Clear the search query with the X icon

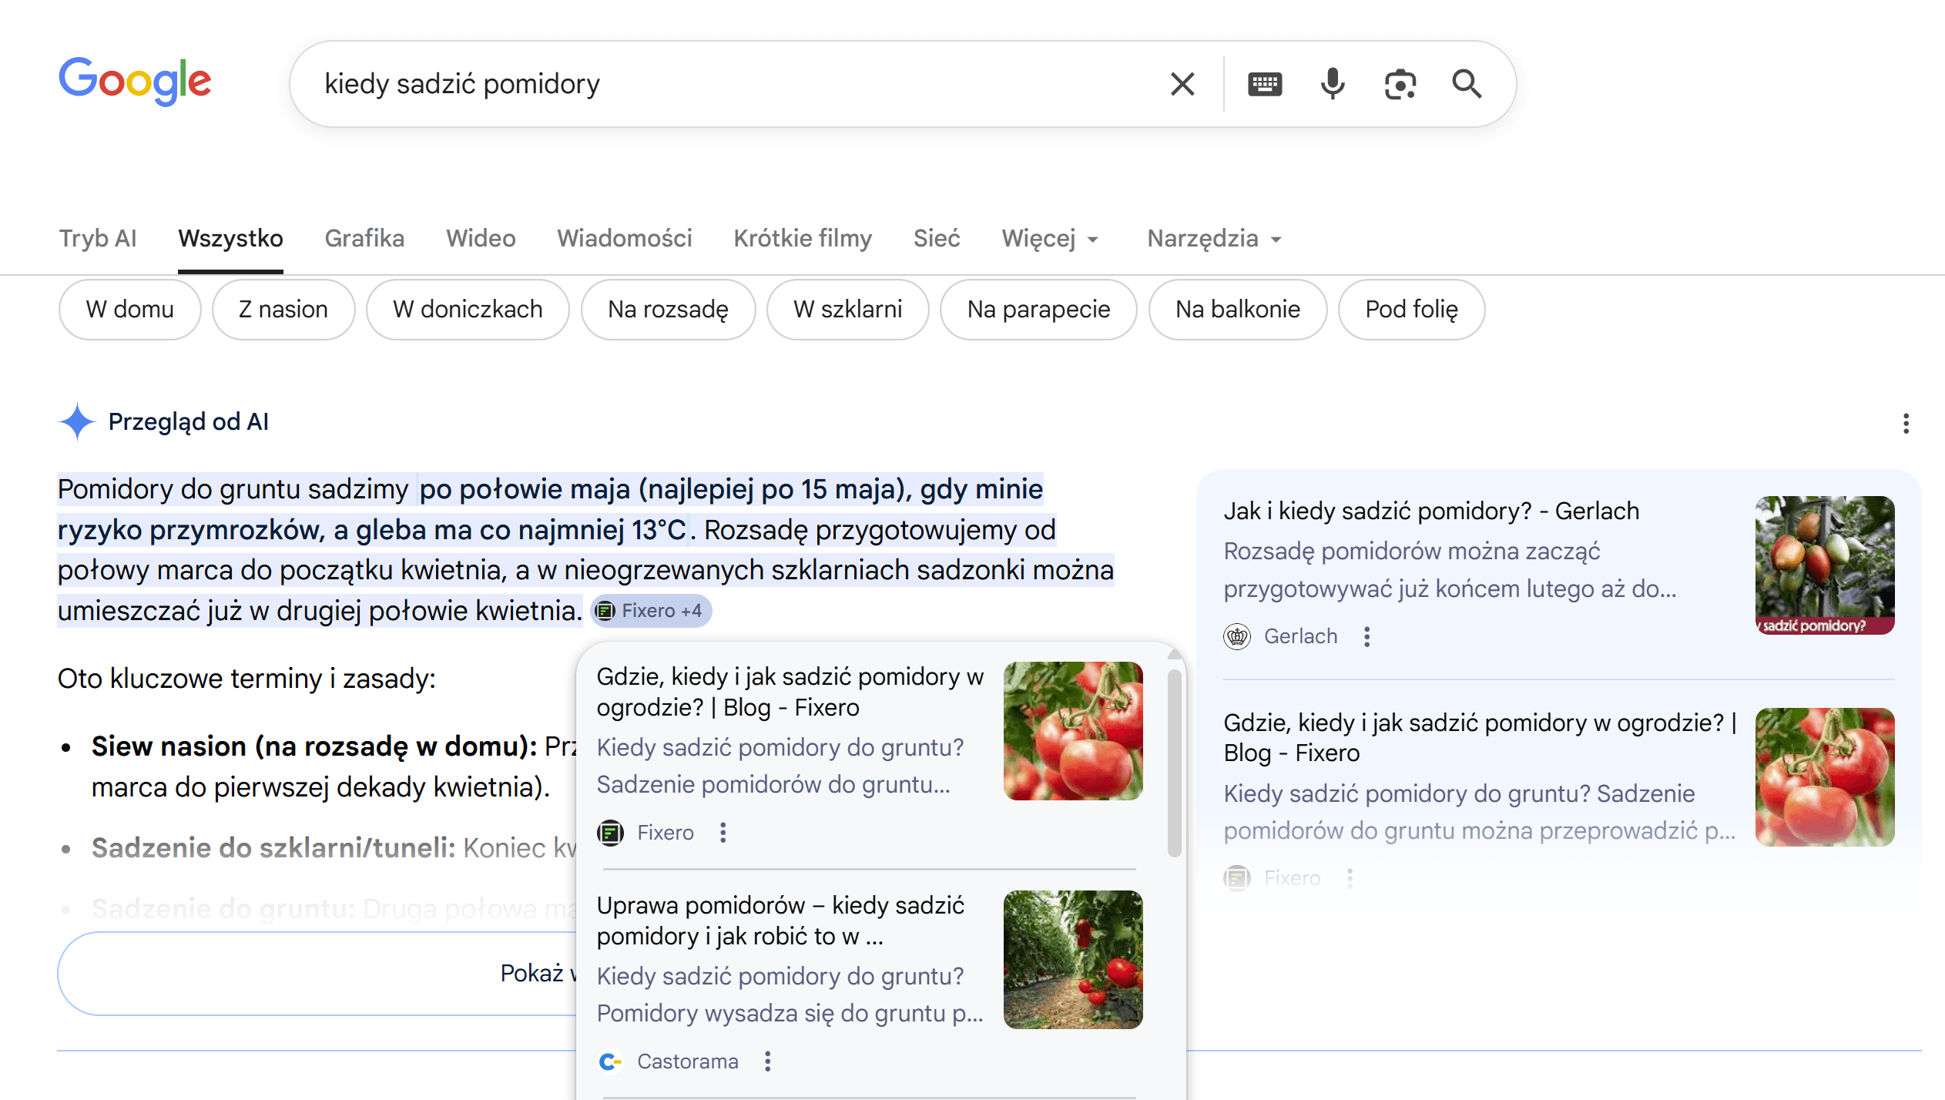click(x=1182, y=84)
